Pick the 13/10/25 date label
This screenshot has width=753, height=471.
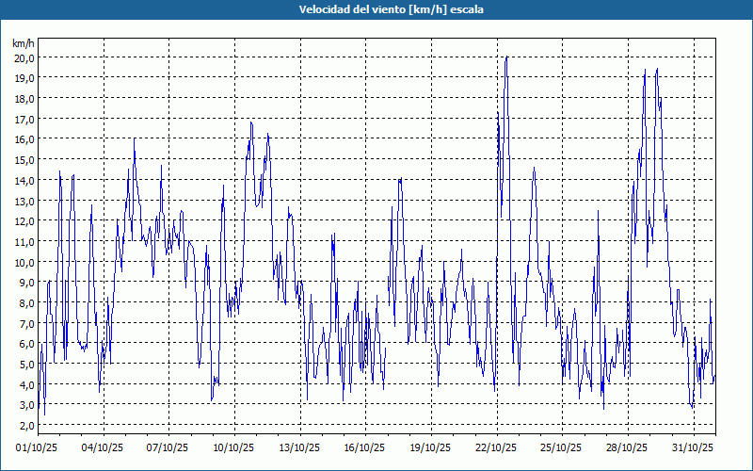298,447
